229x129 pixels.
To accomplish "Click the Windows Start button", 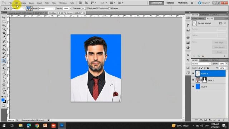I will point(4,126).
